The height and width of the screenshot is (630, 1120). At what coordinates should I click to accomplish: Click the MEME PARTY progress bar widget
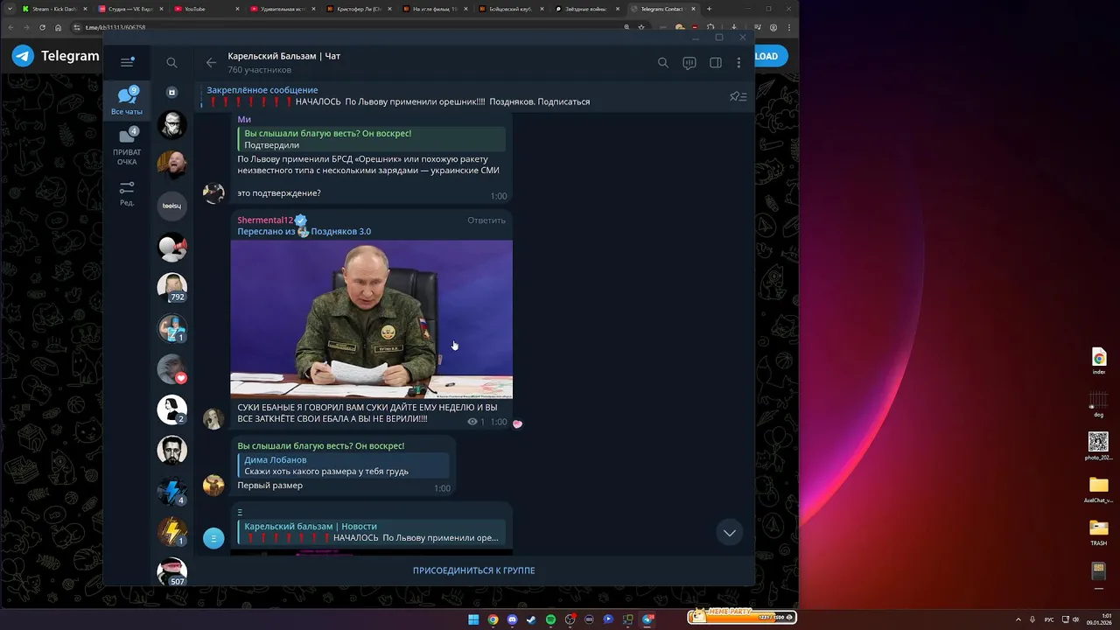[x=742, y=616]
